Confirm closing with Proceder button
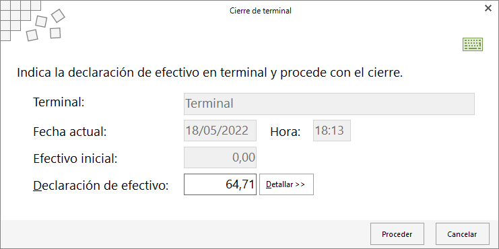The width and height of the screenshot is (499, 249). point(397,234)
